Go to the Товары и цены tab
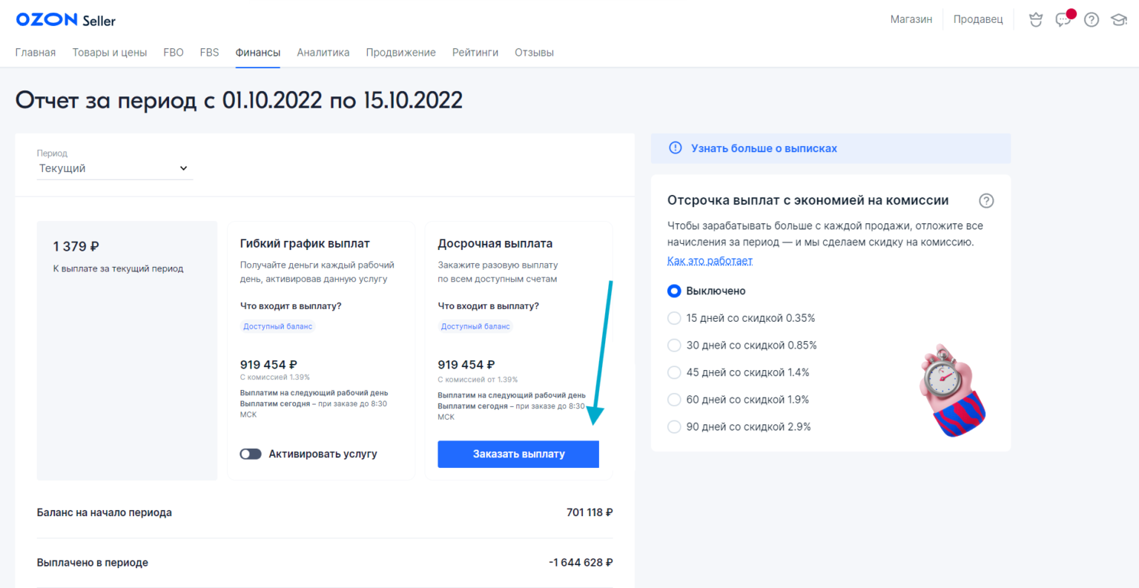The image size is (1139, 588). pos(110,53)
